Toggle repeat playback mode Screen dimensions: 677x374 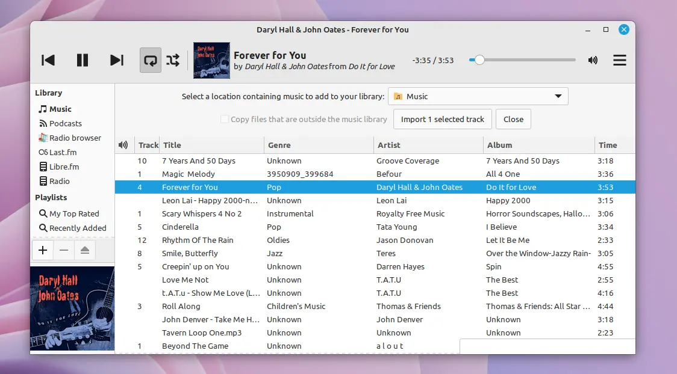(x=151, y=60)
